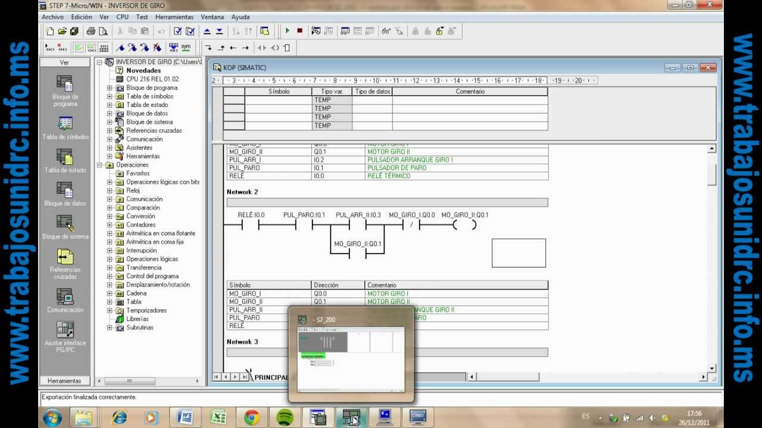Upload program from CPU (up arrow)

point(207,32)
